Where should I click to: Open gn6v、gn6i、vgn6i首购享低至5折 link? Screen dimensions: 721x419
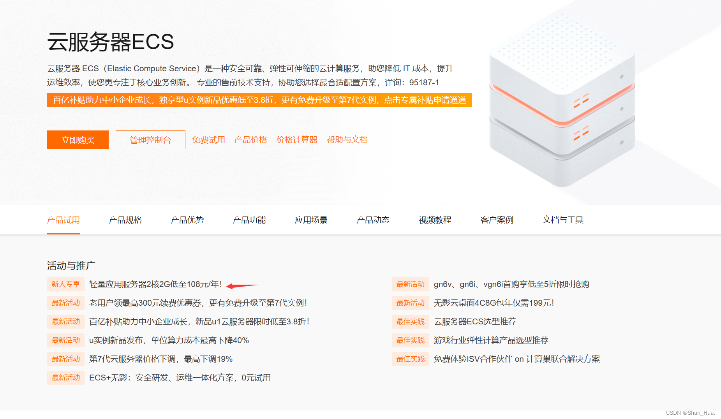(511, 284)
